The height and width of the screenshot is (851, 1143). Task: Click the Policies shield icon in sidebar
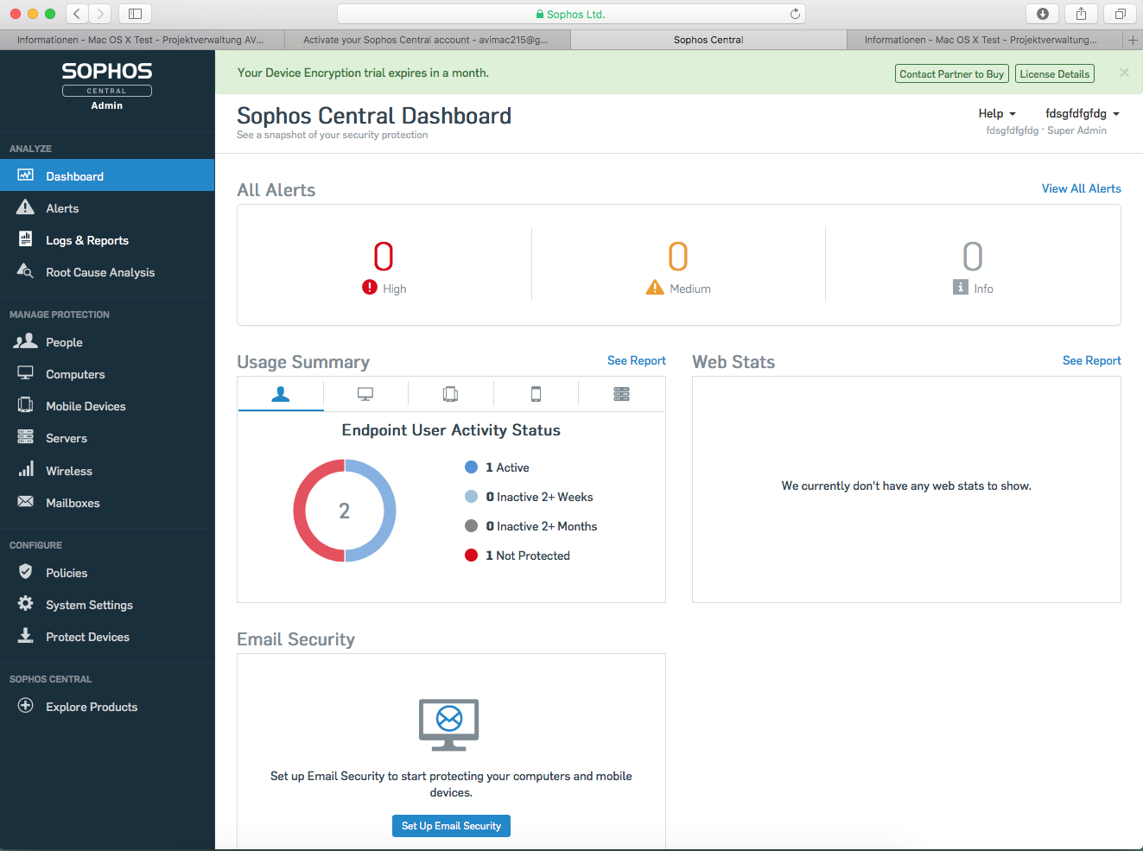click(x=26, y=573)
